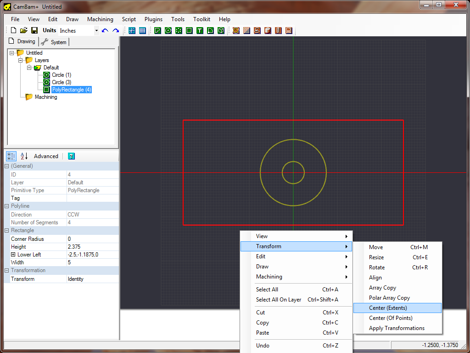Expand the Lower Left property row

[x=13, y=255]
